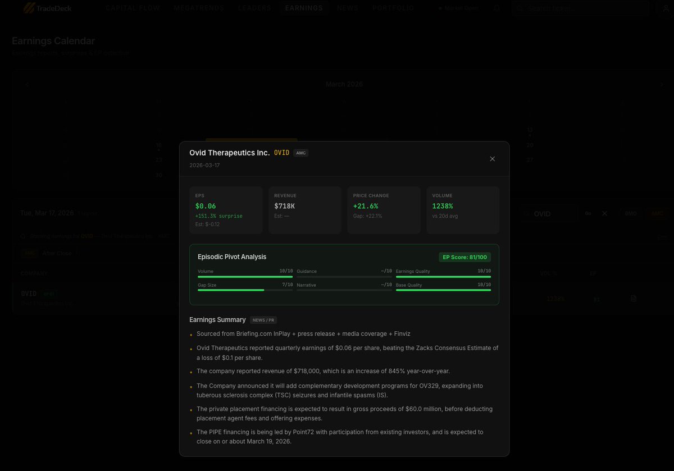674x471 pixels.
Task: Toggle the AMC filter button
Action: (657, 213)
